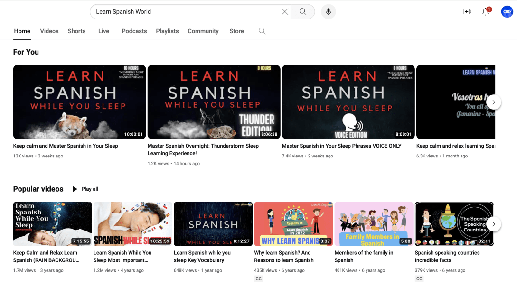Click the 648K views 1 year ago text
Screen dimensions: 517x287
198,270
